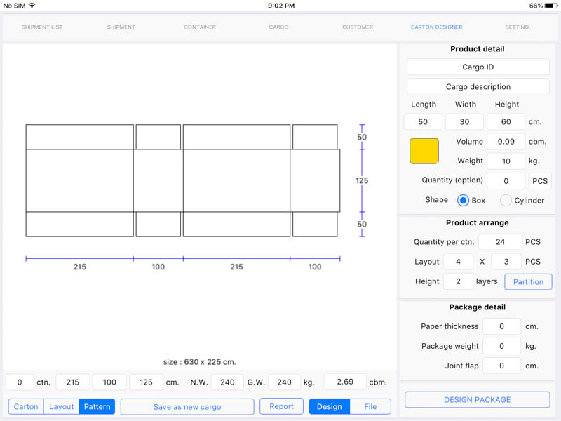
Task: Tap the DESIGN PACKAGE button
Action: (478, 399)
